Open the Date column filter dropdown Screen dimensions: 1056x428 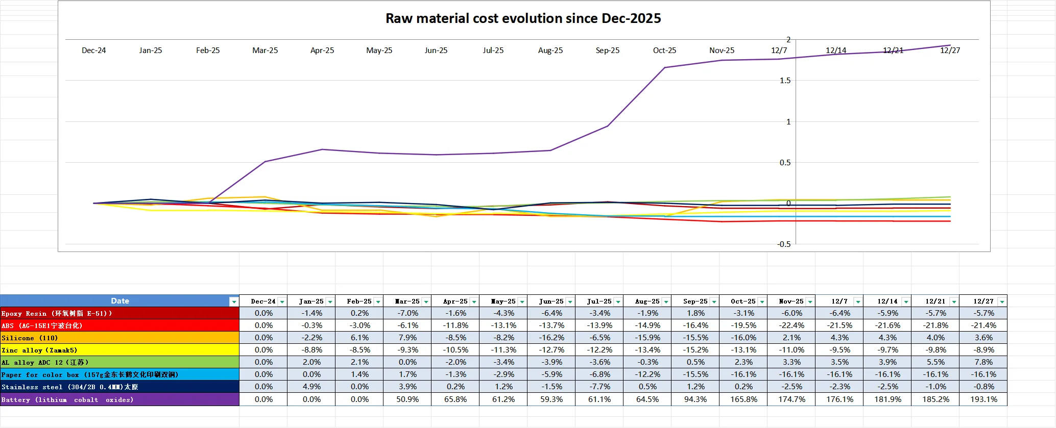coord(234,301)
